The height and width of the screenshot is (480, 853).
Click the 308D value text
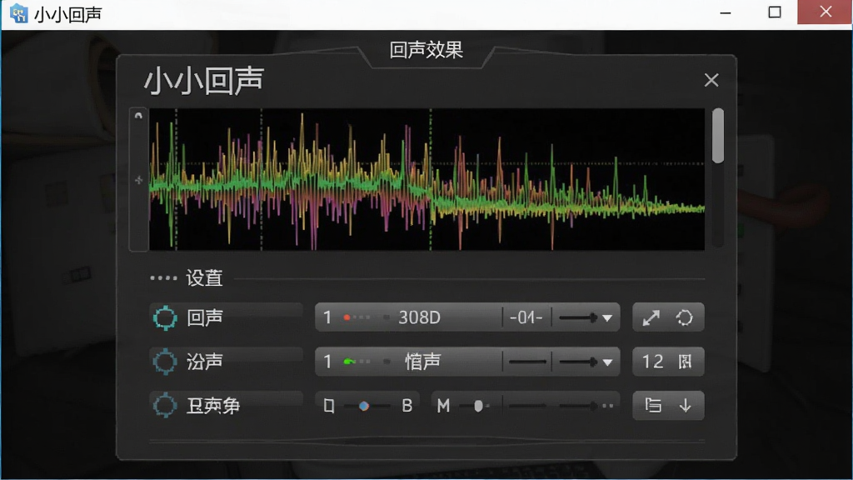coord(420,317)
